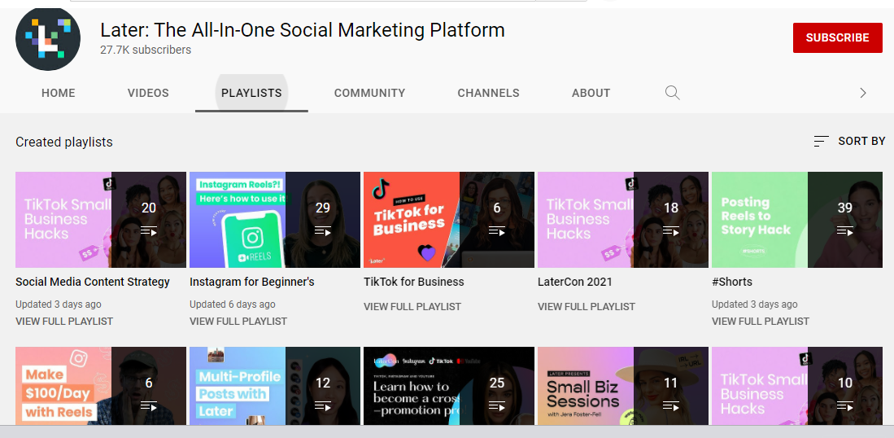
Task: Click the playlist icon on LaterCon 2021 thumbnail
Action: [x=670, y=231]
